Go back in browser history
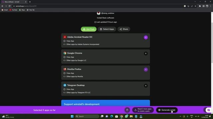The image size is (213, 119). 2,6
